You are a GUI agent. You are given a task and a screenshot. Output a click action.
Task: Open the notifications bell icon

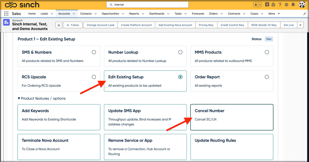(x=293, y=5)
